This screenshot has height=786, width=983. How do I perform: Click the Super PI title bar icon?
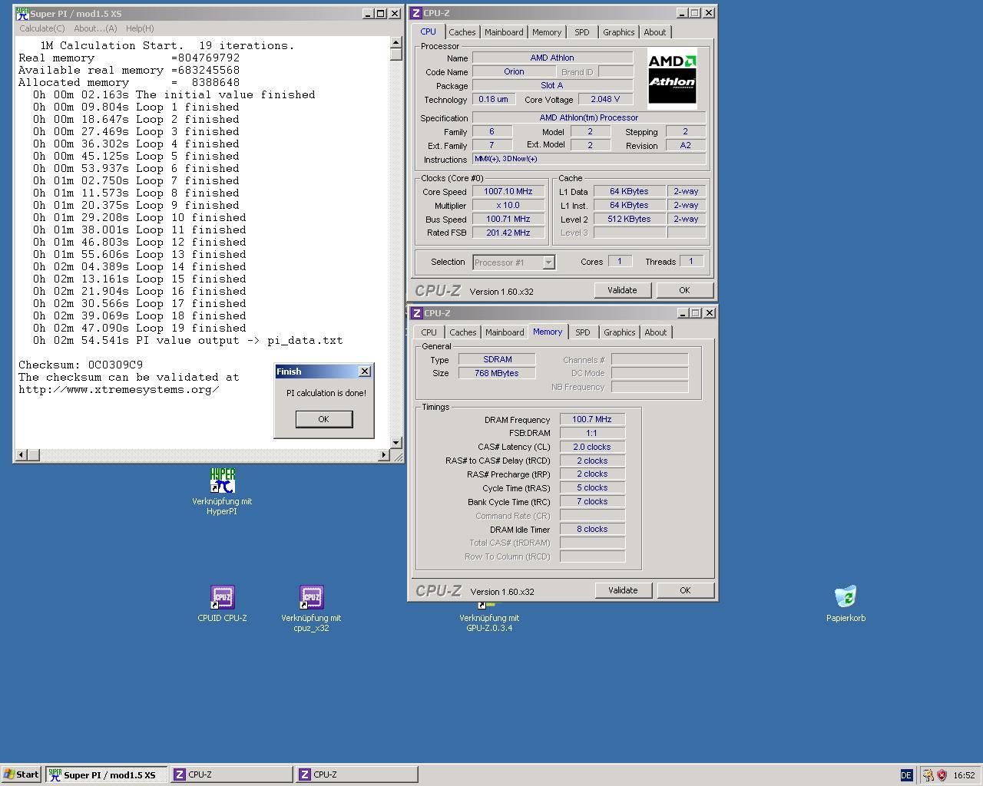(x=22, y=14)
